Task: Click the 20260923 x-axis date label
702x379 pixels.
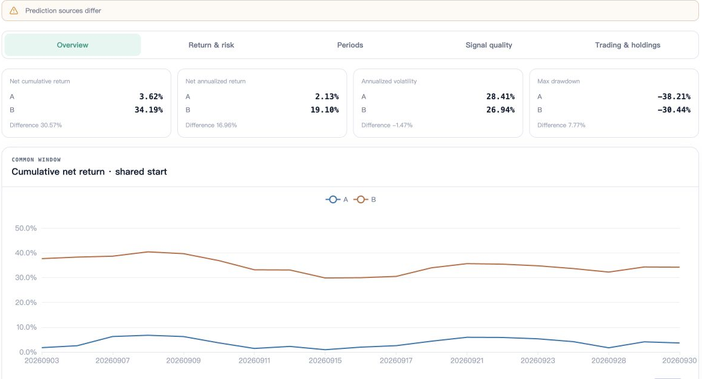Action: (538, 360)
